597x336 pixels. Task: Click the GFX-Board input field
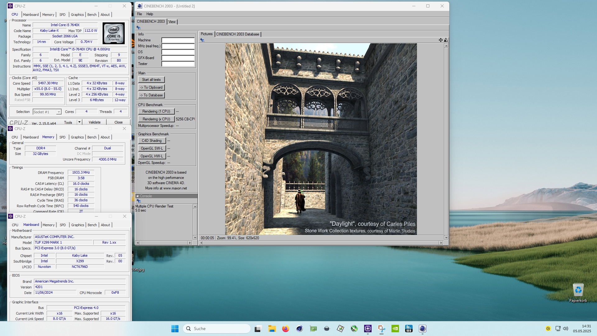pos(178,58)
